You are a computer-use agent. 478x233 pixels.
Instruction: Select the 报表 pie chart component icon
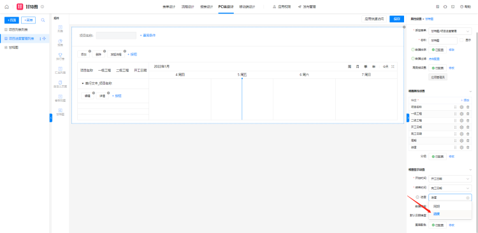(x=61, y=41)
